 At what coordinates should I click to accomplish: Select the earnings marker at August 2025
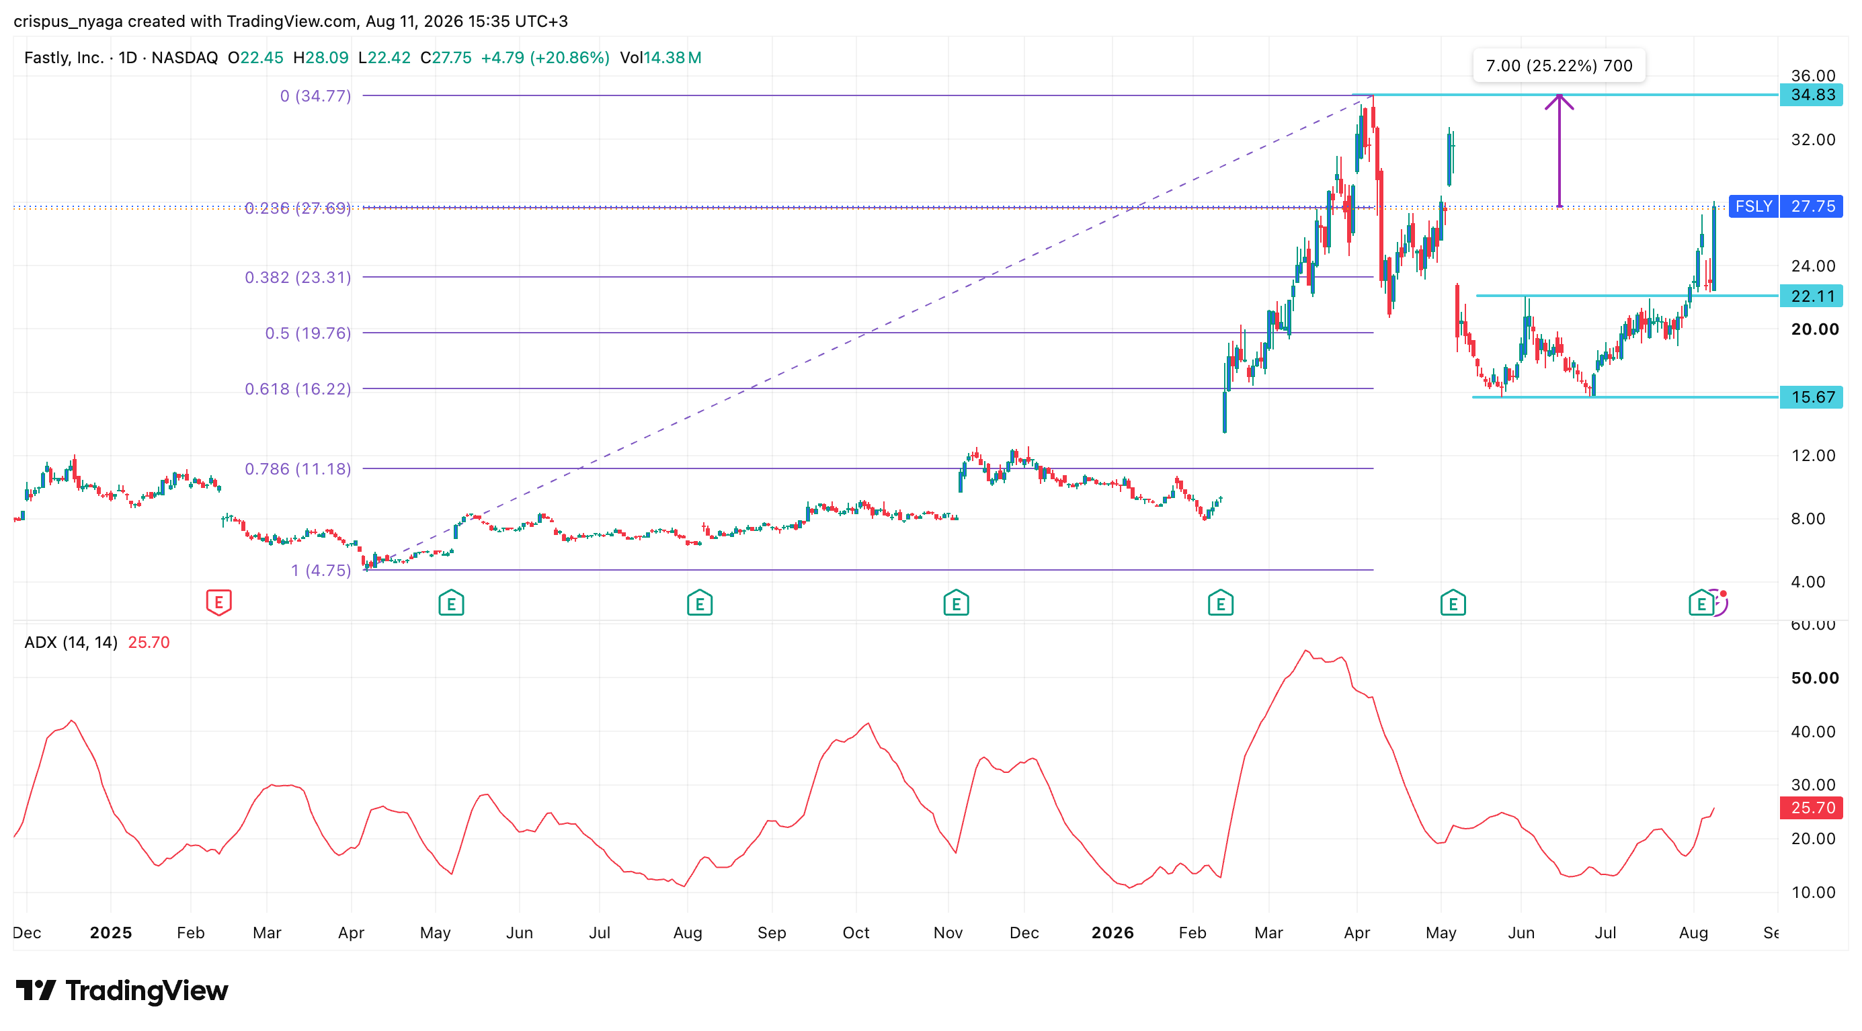(x=699, y=603)
